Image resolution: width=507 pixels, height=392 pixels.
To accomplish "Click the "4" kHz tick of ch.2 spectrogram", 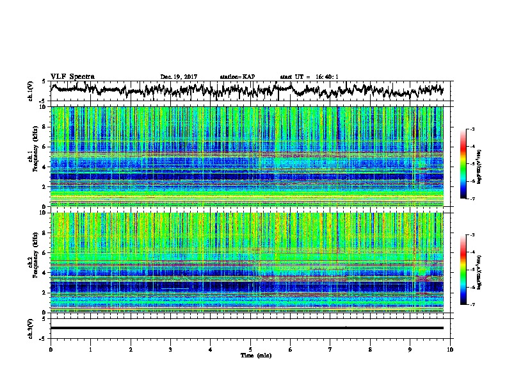I will [45, 273].
